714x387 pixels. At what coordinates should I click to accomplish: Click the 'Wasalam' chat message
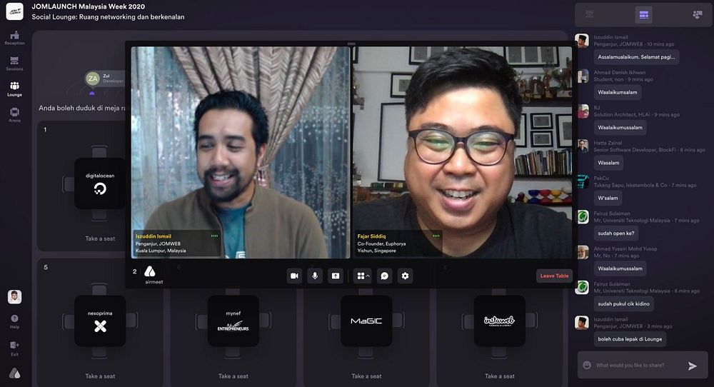[x=608, y=163]
